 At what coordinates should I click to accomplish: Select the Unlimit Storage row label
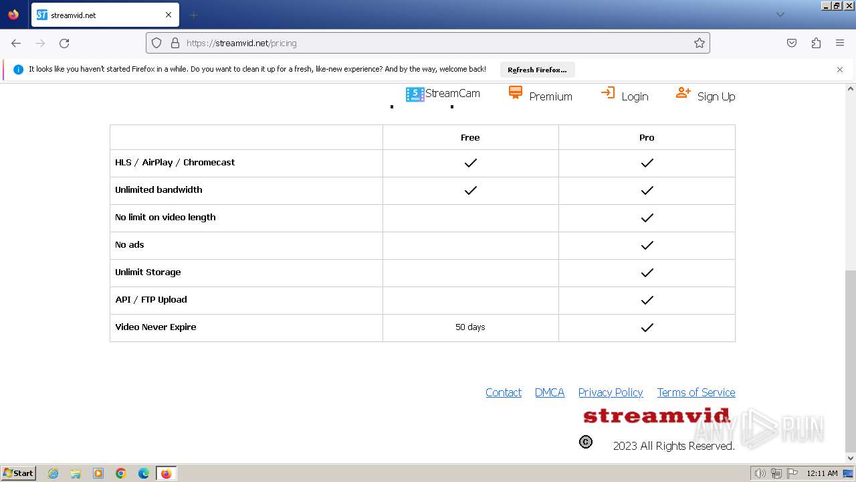click(148, 272)
